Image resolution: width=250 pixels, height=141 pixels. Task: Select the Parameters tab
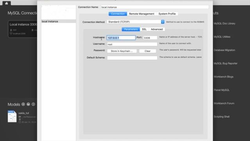tap(131, 29)
